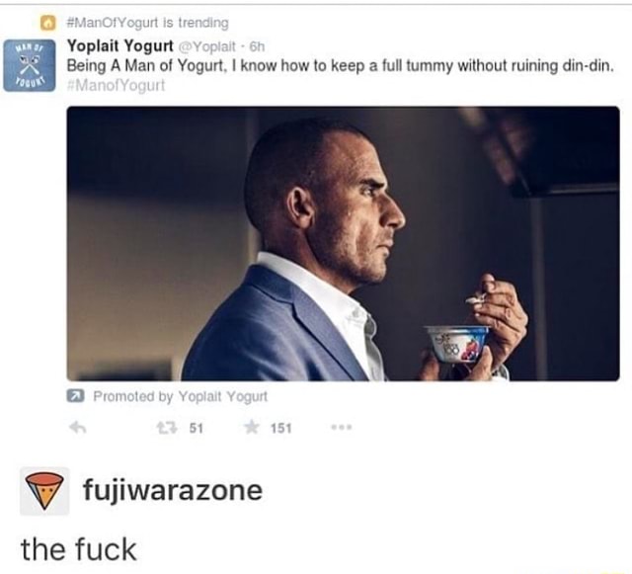Viewport: 632px width, 574px height.
Task: Click the promoted arrow icon
Action: click(75, 395)
